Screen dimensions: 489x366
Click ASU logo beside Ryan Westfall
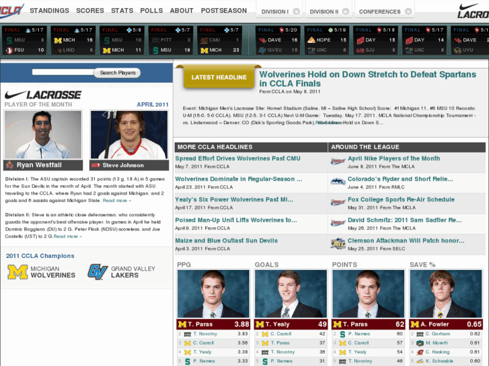(9, 165)
